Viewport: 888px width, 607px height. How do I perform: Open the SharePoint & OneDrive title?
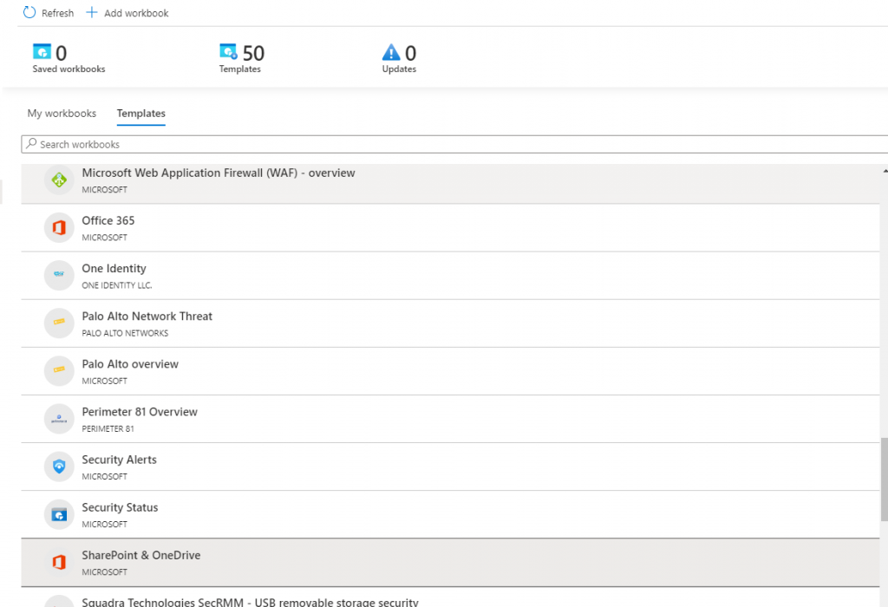point(141,555)
